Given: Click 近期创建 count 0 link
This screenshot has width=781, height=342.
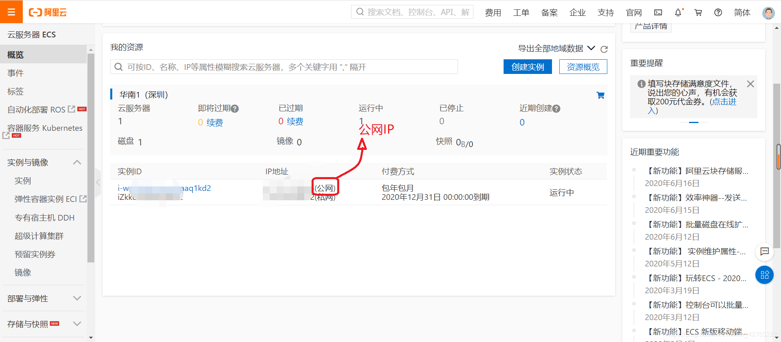Looking at the screenshot, I should pyautogui.click(x=522, y=122).
